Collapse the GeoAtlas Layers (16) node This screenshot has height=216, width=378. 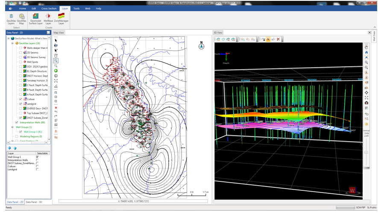[x=12, y=43]
